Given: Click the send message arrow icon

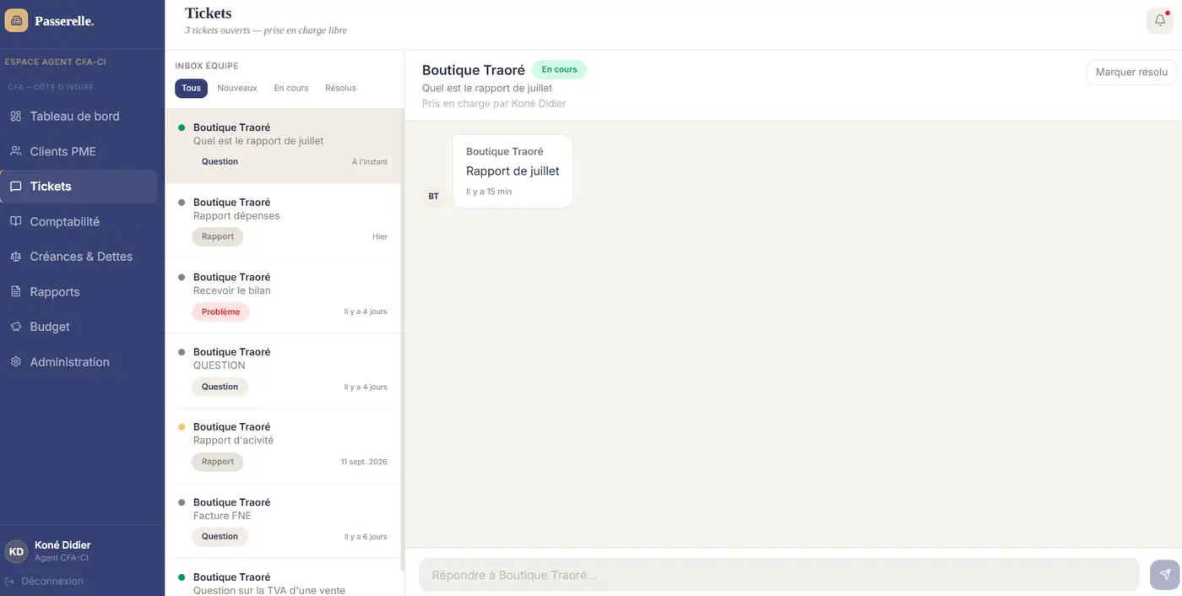Looking at the screenshot, I should (1164, 575).
